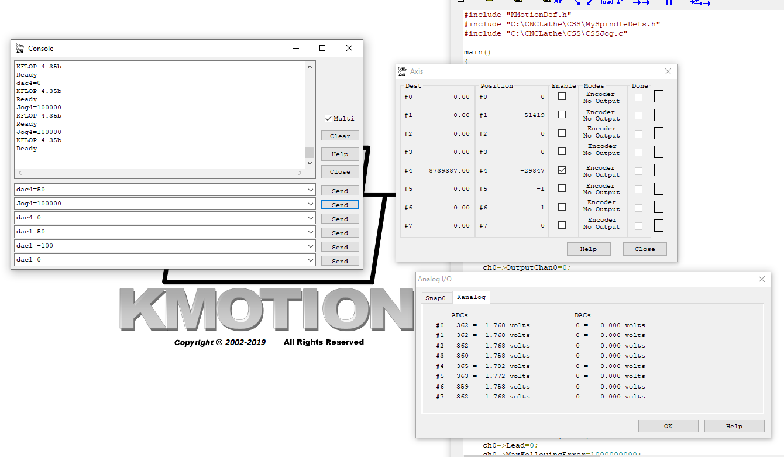This screenshot has width=784, height=457.
Task: Click the 'load' download toolbar icon
Action: (x=611, y=2)
